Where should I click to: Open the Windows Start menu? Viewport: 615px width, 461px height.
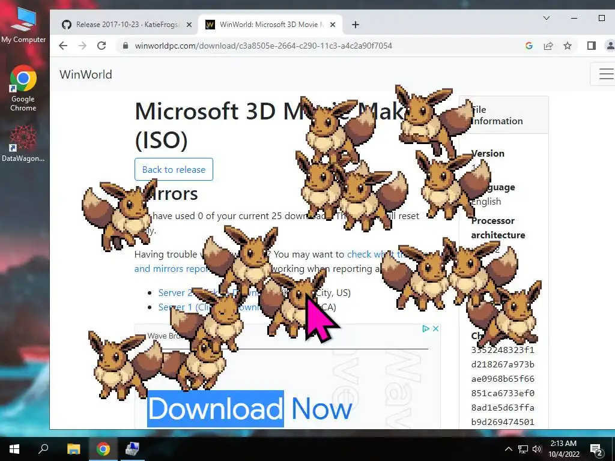pos(14,449)
